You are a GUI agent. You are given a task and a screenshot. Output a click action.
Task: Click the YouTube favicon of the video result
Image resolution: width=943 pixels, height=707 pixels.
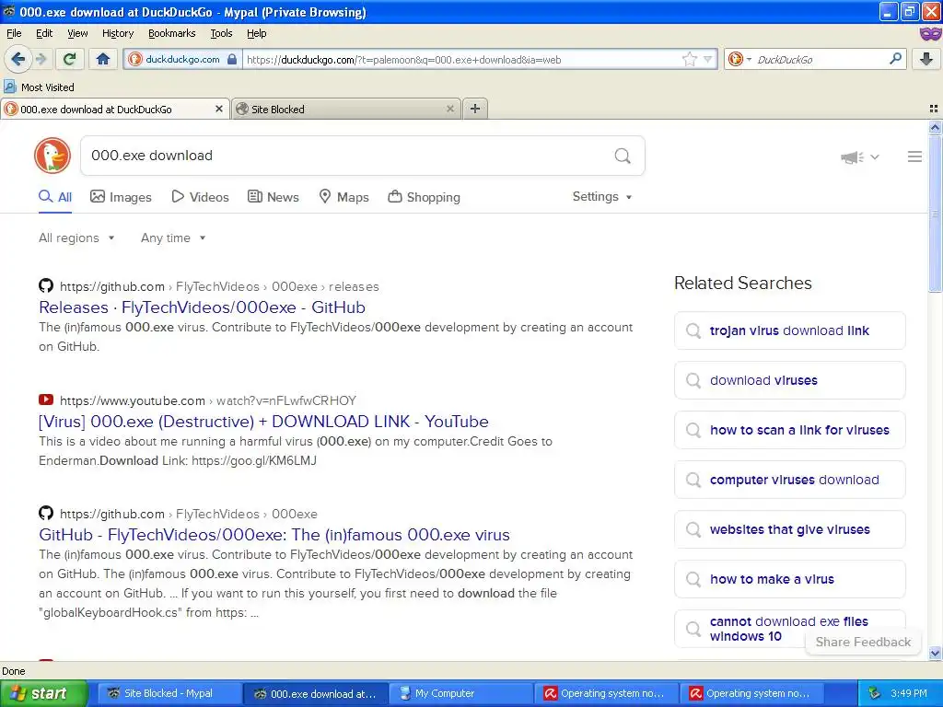46,400
